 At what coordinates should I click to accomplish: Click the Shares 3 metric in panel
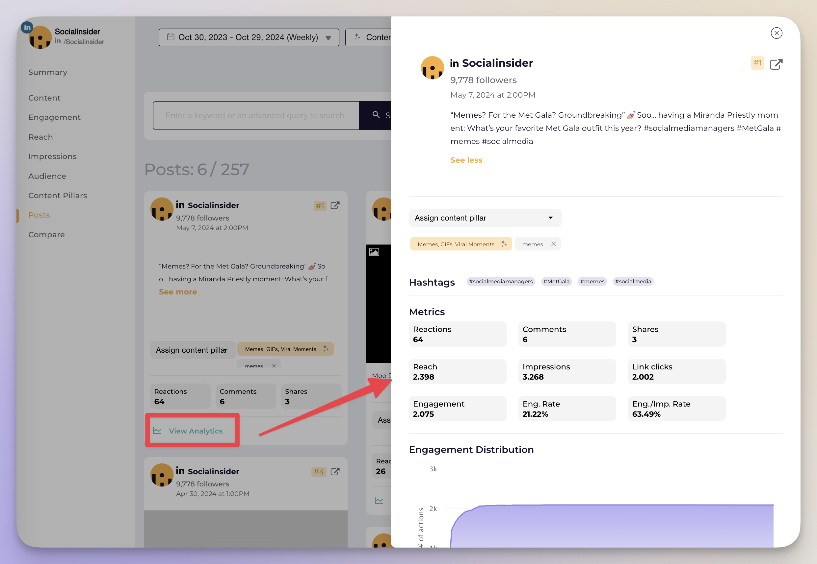coord(676,334)
